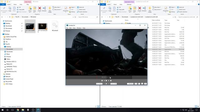200x112 pixels.
Task: Select Creative Cloud Files in navigation tree
Action: point(10,37)
